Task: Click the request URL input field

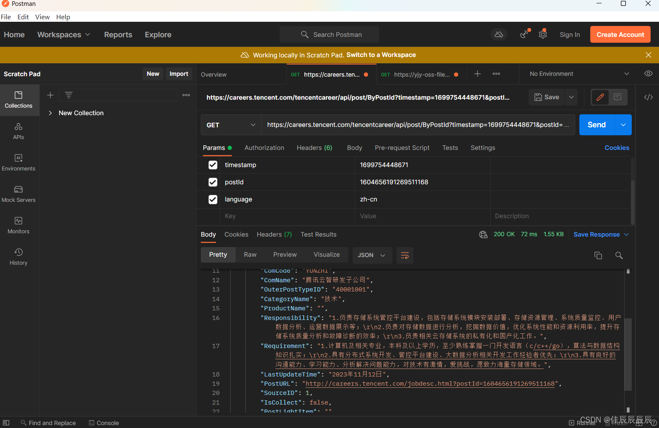Action: point(418,125)
